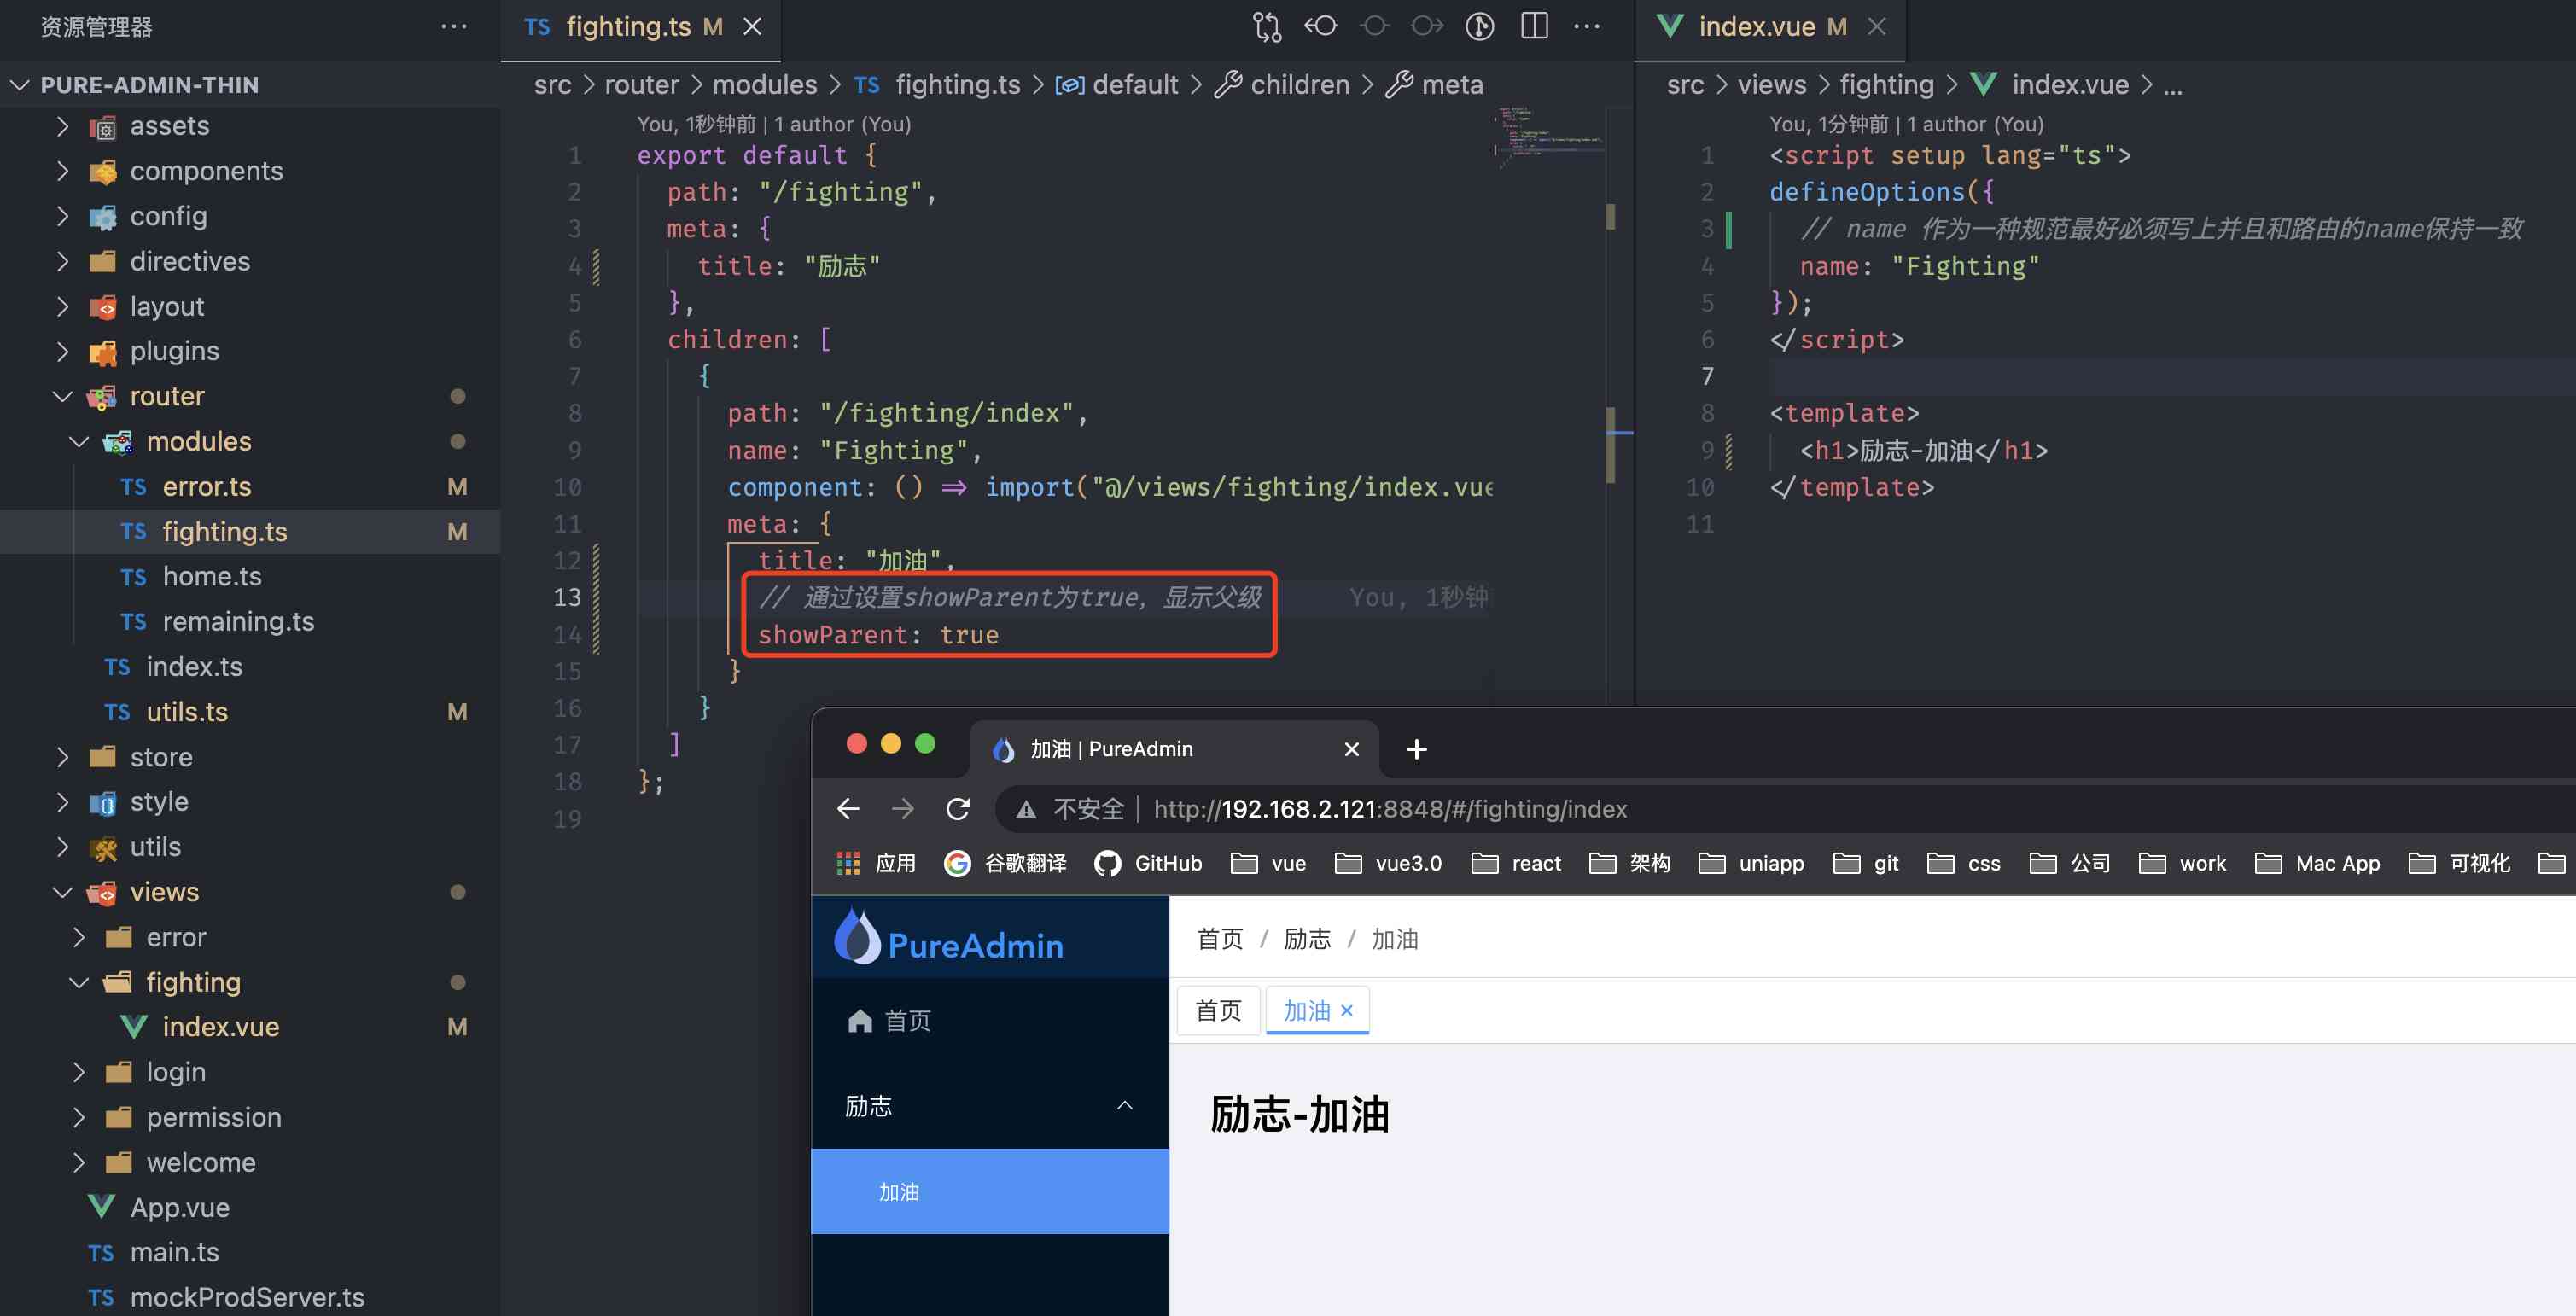Click the Apps grid icon in bookmarks bar
This screenshot has width=2576, height=1316.
pyautogui.click(x=848, y=863)
